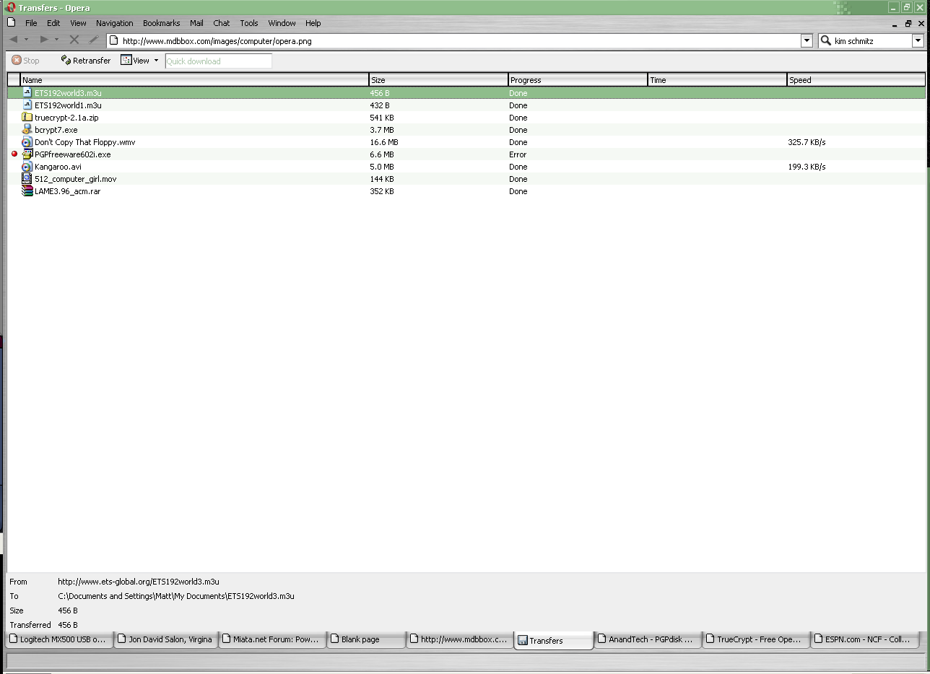Switch to the ESPN.com page tab

point(864,639)
